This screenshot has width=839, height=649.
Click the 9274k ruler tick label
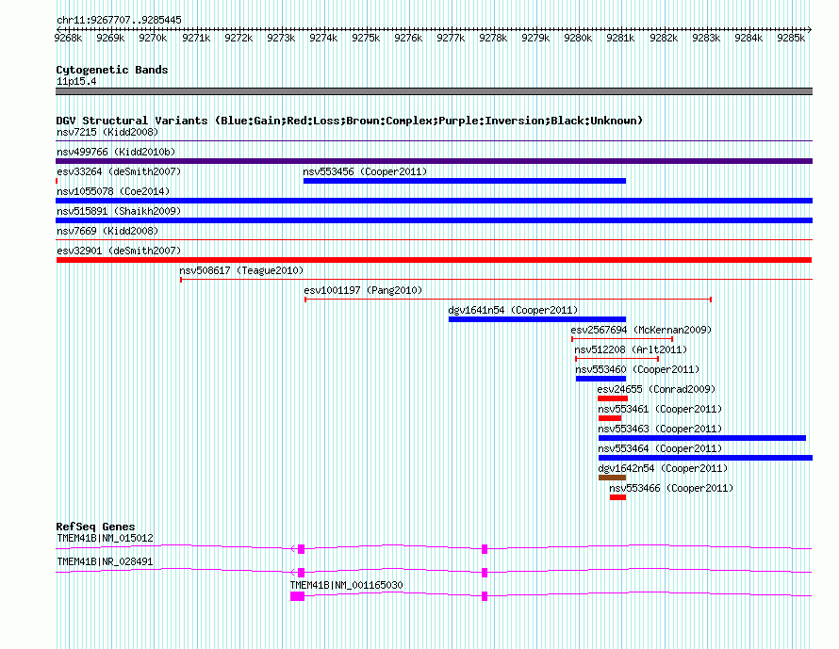click(x=323, y=38)
